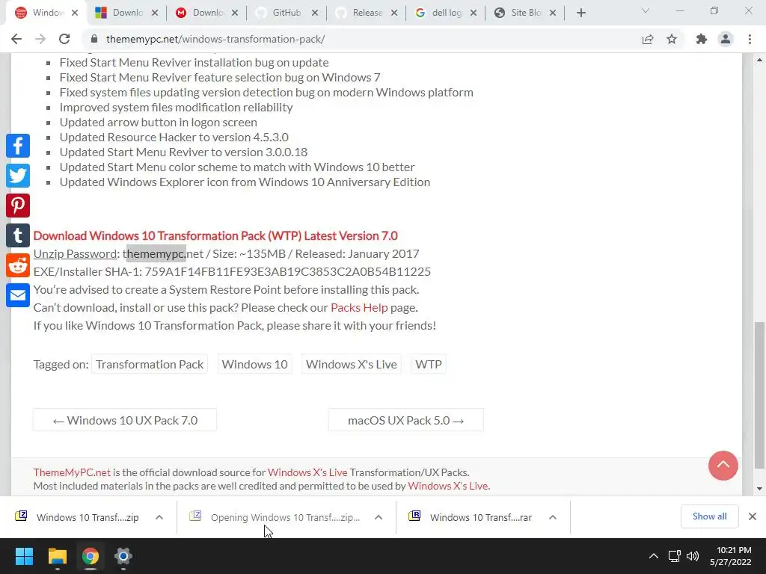
Task: Click the address bar URL
Action: [x=215, y=39]
